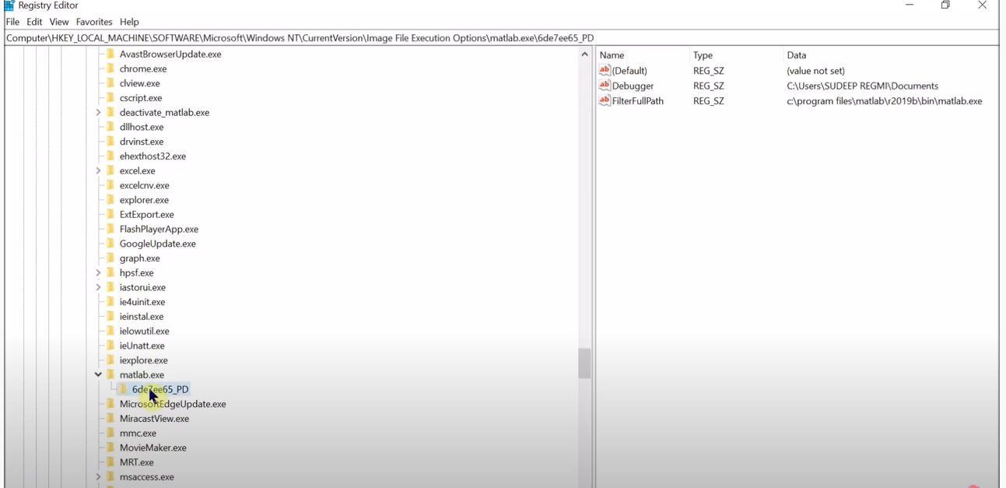Click the registry path address bar
Viewport: 1006px width, 488px height.
tap(501, 37)
